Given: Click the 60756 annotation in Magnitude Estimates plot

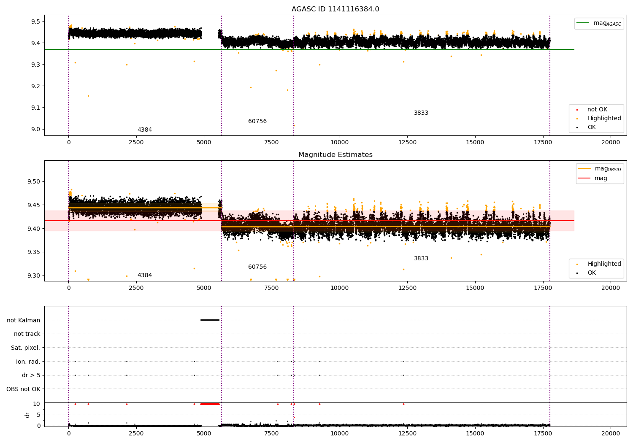Looking at the screenshot, I should click(x=257, y=267).
